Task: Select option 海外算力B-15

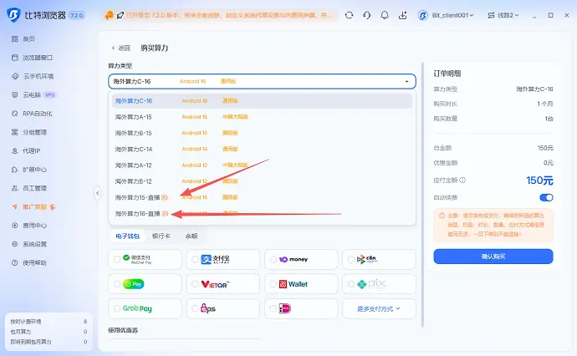Action: pyautogui.click(x=262, y=133)
